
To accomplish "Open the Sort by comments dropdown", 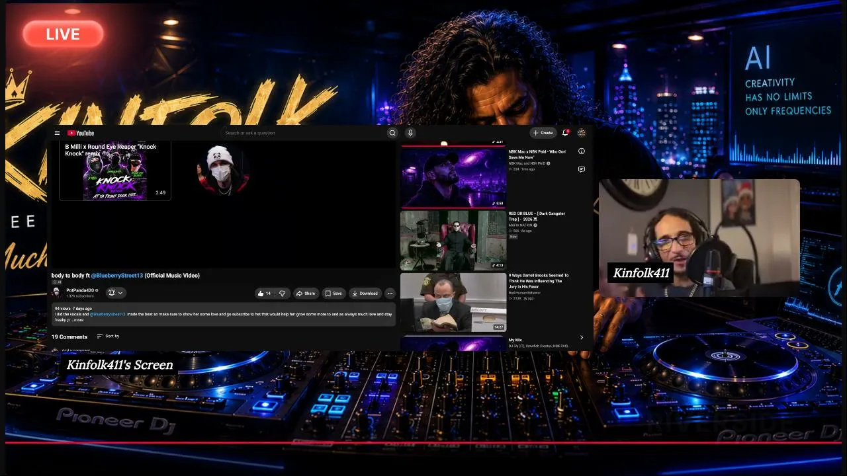I will [x=108, y=337].
